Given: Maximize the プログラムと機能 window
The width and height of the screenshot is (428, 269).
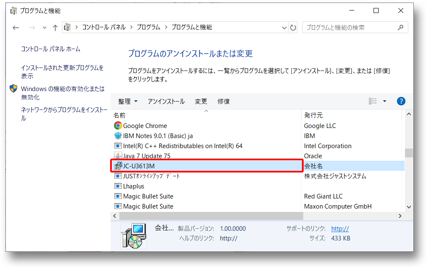Looking at the screenshot, I should (x=376, y=10).
